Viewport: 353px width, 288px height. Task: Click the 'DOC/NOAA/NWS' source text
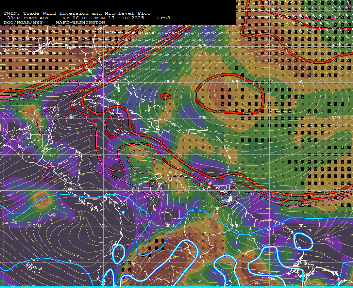click(x=23, y=23)
